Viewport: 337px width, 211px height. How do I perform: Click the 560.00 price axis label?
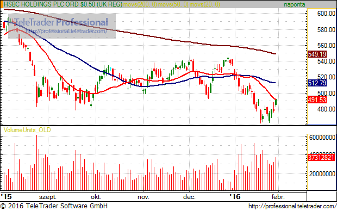[x=326, y=45]
